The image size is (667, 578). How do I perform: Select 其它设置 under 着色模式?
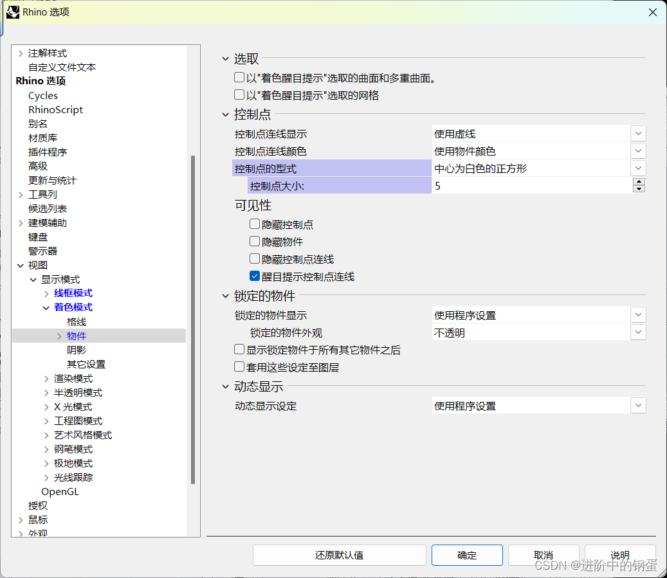(86, 364)
